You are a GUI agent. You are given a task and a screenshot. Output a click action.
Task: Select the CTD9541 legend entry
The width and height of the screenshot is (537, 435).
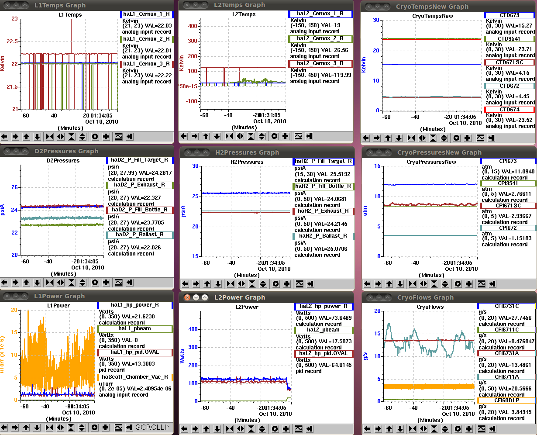pyautogui.click(x=509, y=39)
